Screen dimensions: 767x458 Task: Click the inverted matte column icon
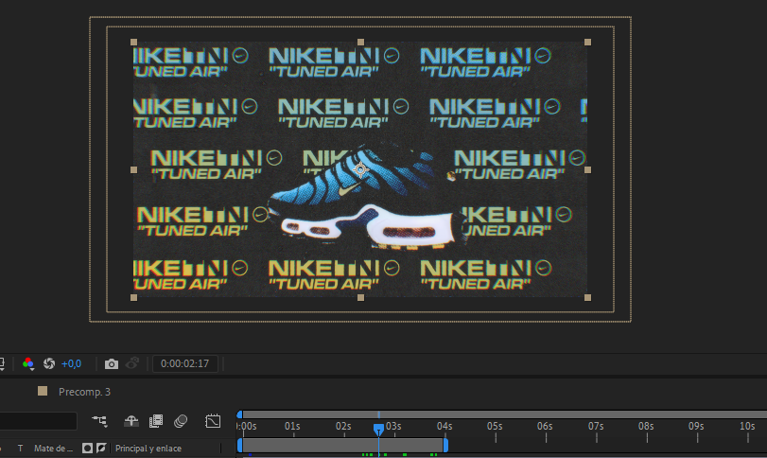point(101,448)
